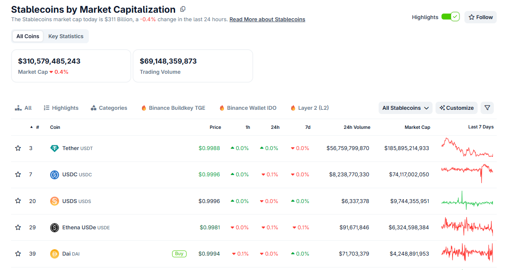
Task: Toggle the Highlights switch off
Action: pyautogui.click(x=450, y=17)
